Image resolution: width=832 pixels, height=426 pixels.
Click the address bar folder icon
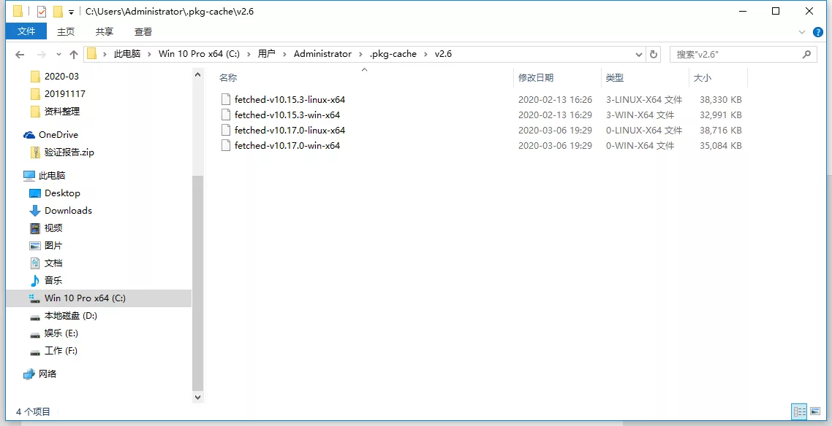[92, 53]
